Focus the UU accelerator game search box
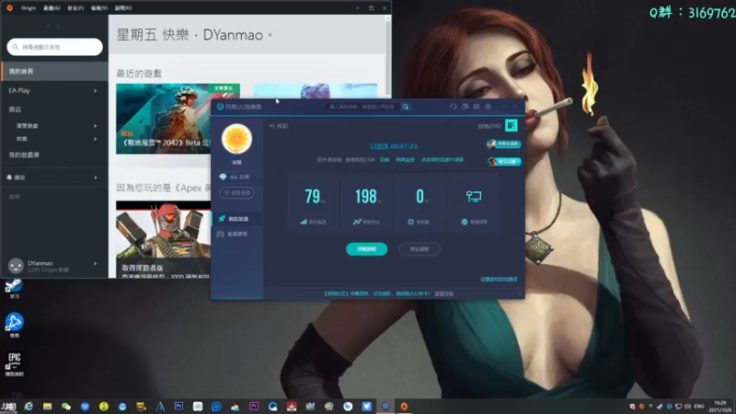736x414 pixels. point(362,107)
